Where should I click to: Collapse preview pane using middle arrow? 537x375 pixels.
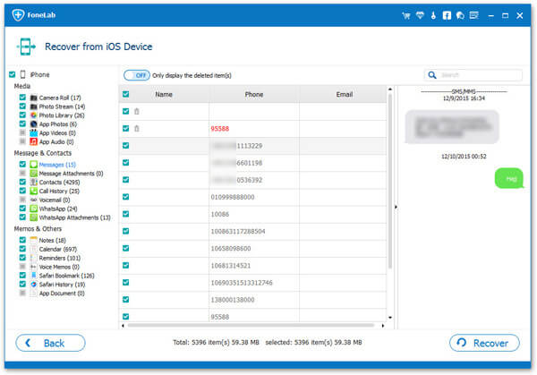pyautogui.click(x=396, y=207)
